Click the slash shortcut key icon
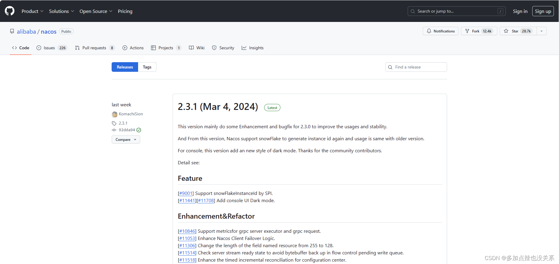 pyautogui.click(x=500, y=11)
